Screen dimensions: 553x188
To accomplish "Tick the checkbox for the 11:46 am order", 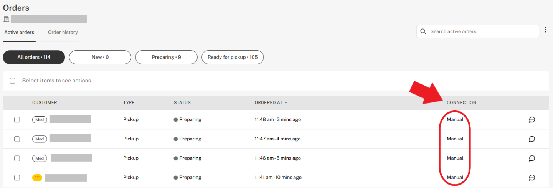I will pyautogui.click(x=17, y=158).
